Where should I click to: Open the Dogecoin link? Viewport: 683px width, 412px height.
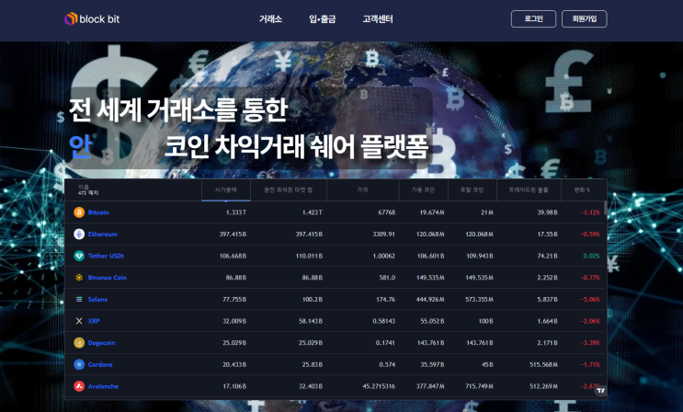click(101, 343)
